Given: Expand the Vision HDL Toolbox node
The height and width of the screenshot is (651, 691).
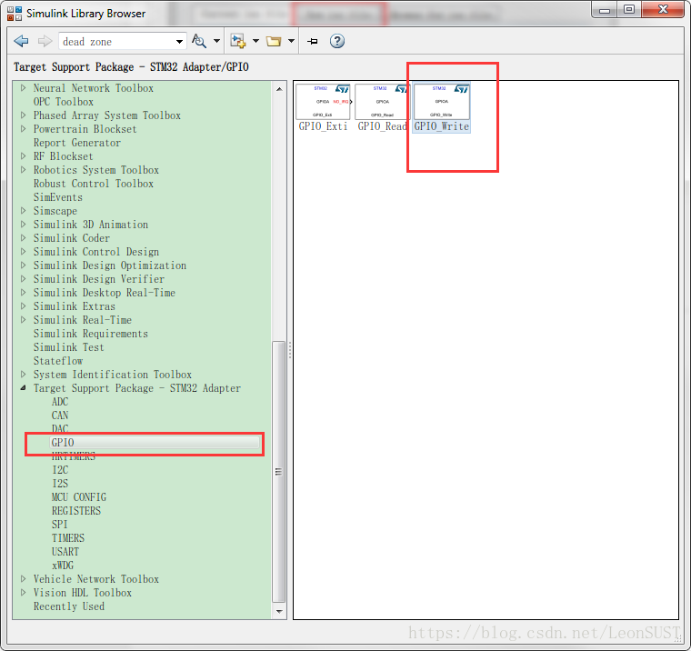Looking at the screenshot, I should coord(24,593).
